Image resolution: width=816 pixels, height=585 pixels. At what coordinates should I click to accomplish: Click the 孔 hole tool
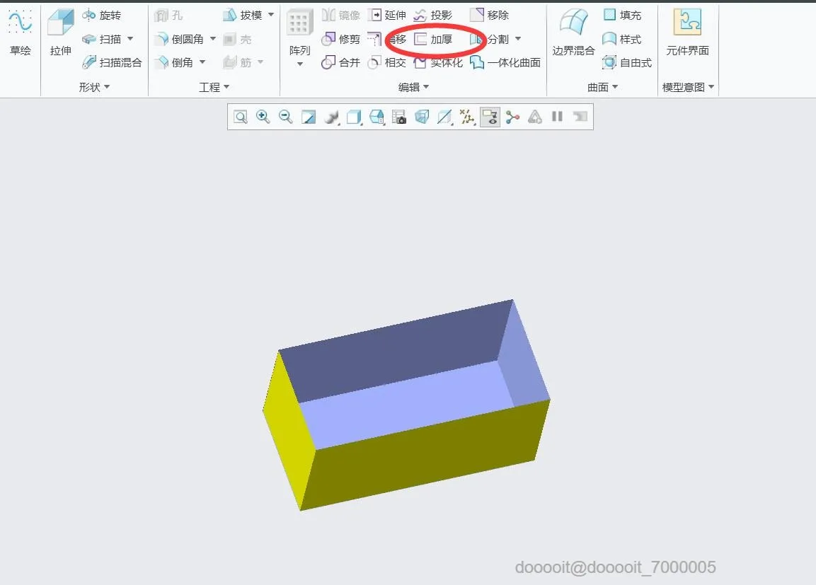coord(168,15)
